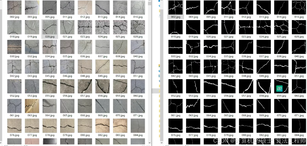Click file name 021.jpg in left window
The width and height of the screenshot is (307, 146).
point(67,37)
